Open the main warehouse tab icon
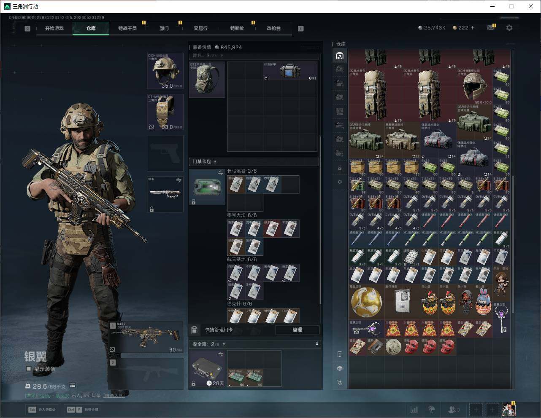This screenshot has height=418, width=541. tap(340, 56)
